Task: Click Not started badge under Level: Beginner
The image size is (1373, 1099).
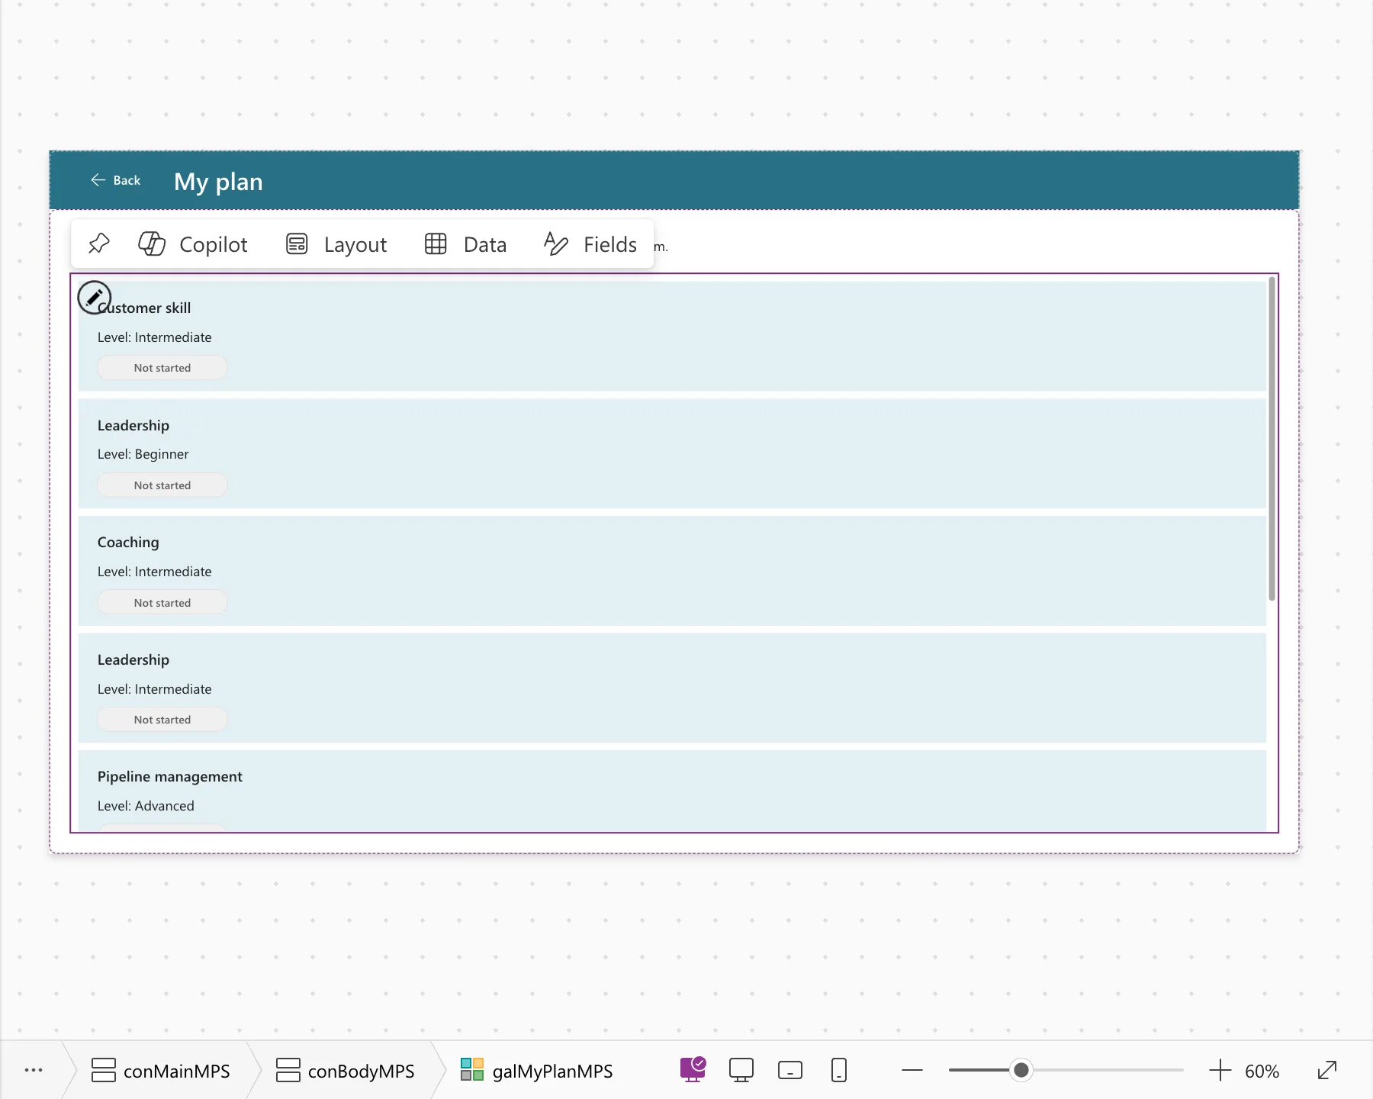Action: (x=162, y=485)
